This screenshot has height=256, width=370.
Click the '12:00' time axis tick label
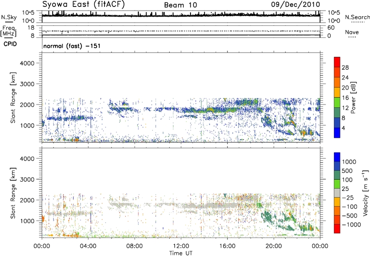click(181, 246)
